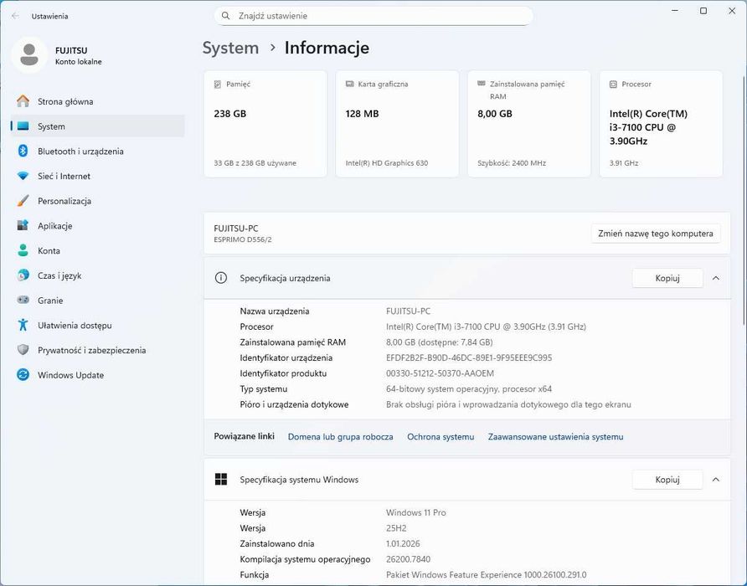This screenshot has height=586, width=747.
Task: Minimize the Ustawienia window
Action: tap(675, 11)
